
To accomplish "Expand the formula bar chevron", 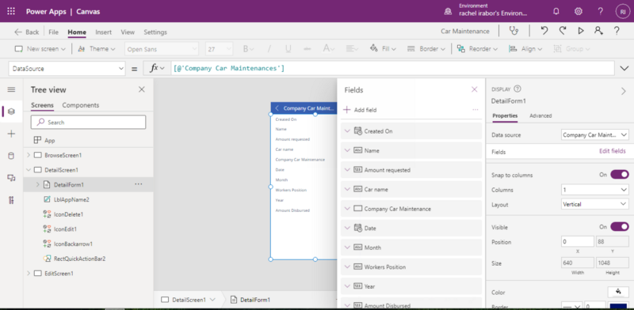I will point(624,69).
